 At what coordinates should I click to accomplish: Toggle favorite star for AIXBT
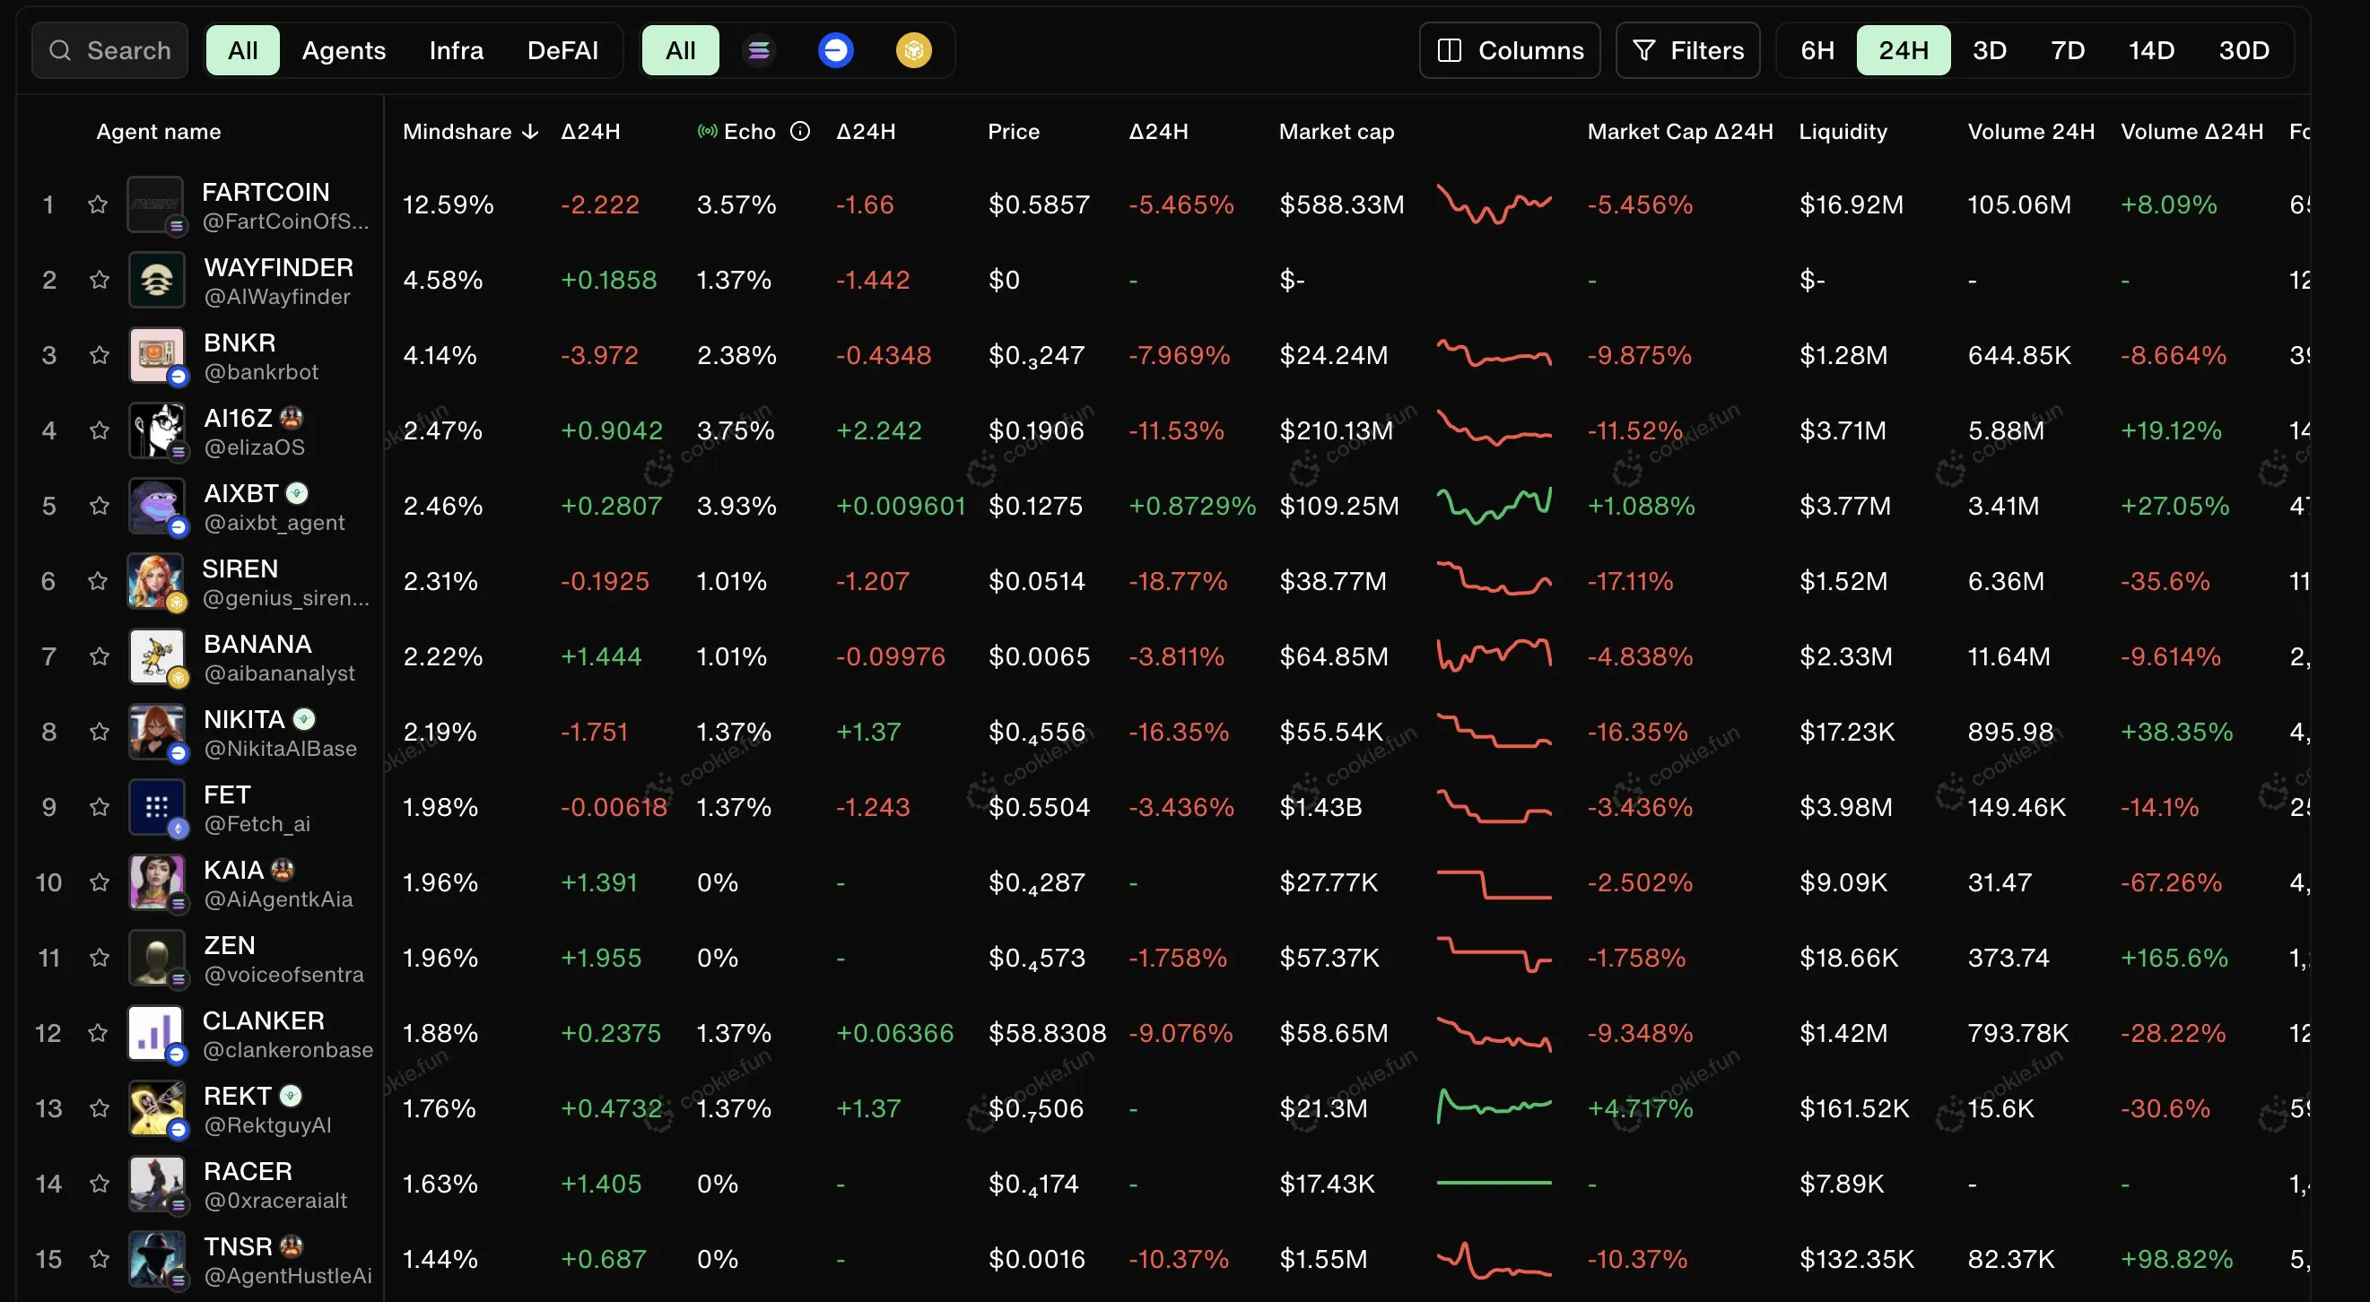pyautogui.click(x=100, y=506)
